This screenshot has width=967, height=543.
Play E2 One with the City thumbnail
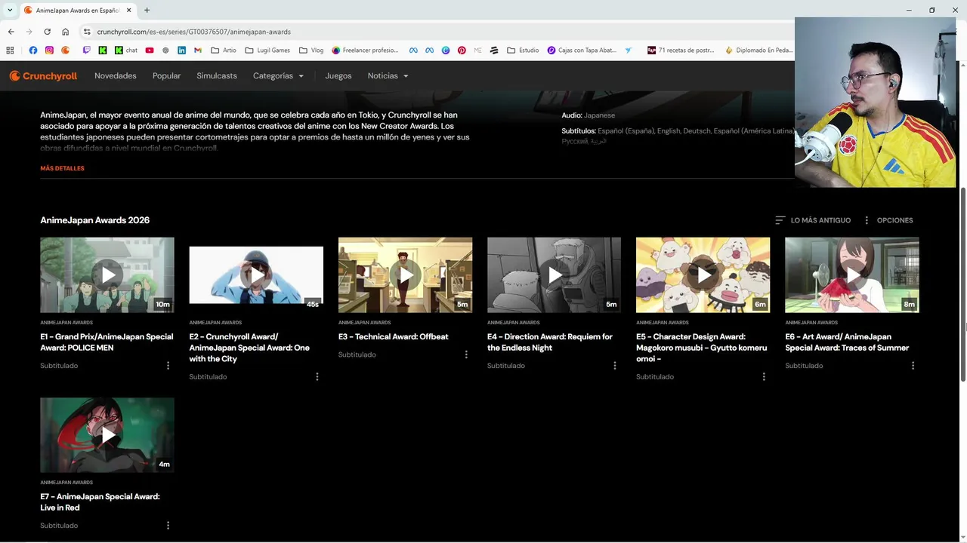coord(256,275)
